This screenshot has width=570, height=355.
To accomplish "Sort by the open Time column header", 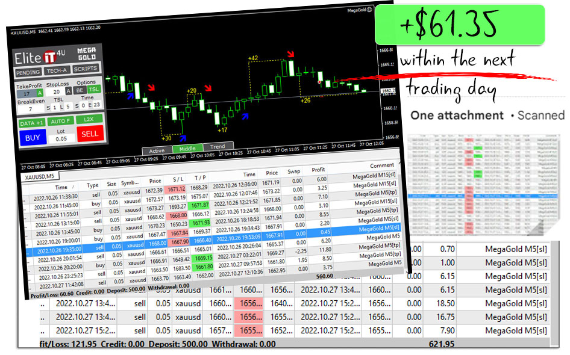I will coord(61,187).
